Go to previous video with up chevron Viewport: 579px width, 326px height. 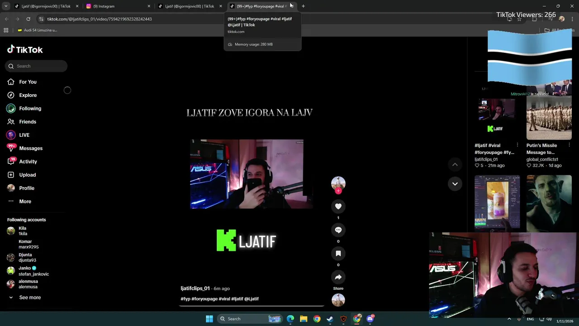[x=455, y=164]
